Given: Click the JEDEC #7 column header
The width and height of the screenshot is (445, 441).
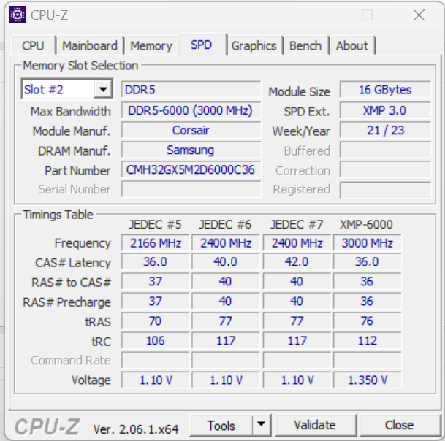Looking at the screenshot, I should pos(297,225).
